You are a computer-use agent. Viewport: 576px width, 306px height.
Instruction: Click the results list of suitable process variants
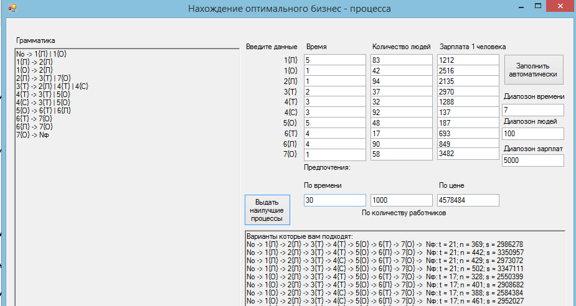[x=404, y=269]
